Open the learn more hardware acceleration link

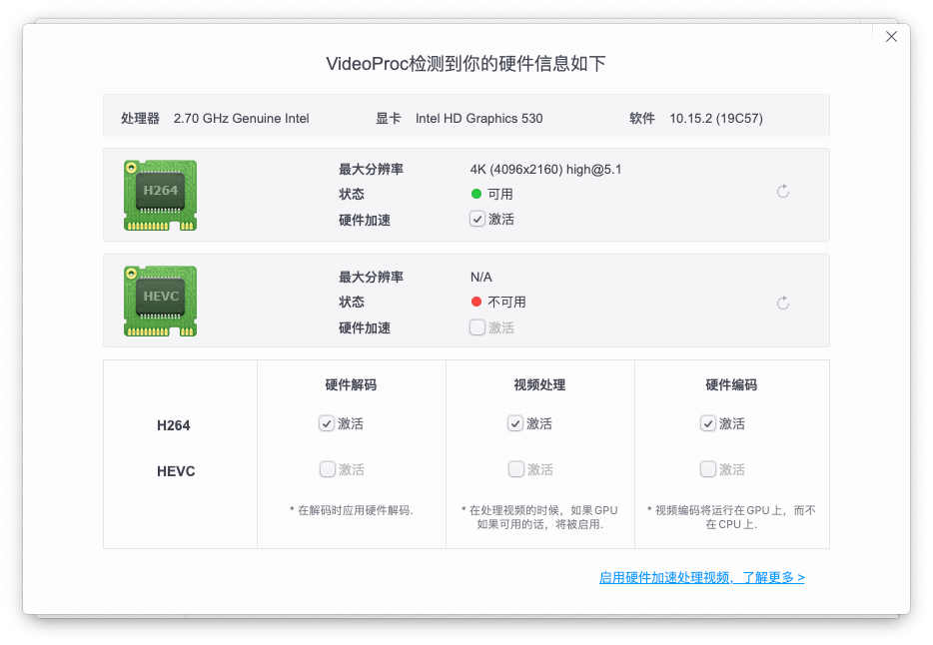pyautogui.click(x=701, y=577)
